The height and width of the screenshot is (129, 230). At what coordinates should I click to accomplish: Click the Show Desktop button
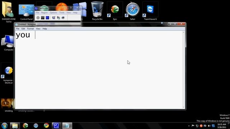pos(229,126)
